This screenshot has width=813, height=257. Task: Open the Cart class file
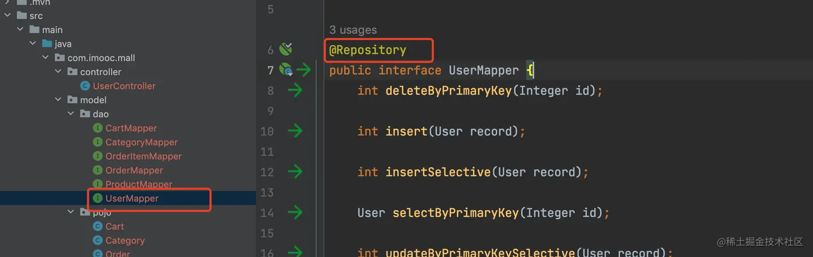(115, 226)
